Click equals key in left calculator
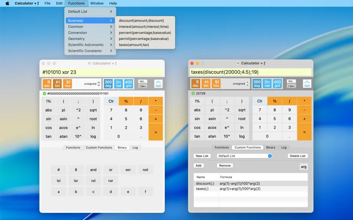The image size is (353, 220). pos(155,132)
